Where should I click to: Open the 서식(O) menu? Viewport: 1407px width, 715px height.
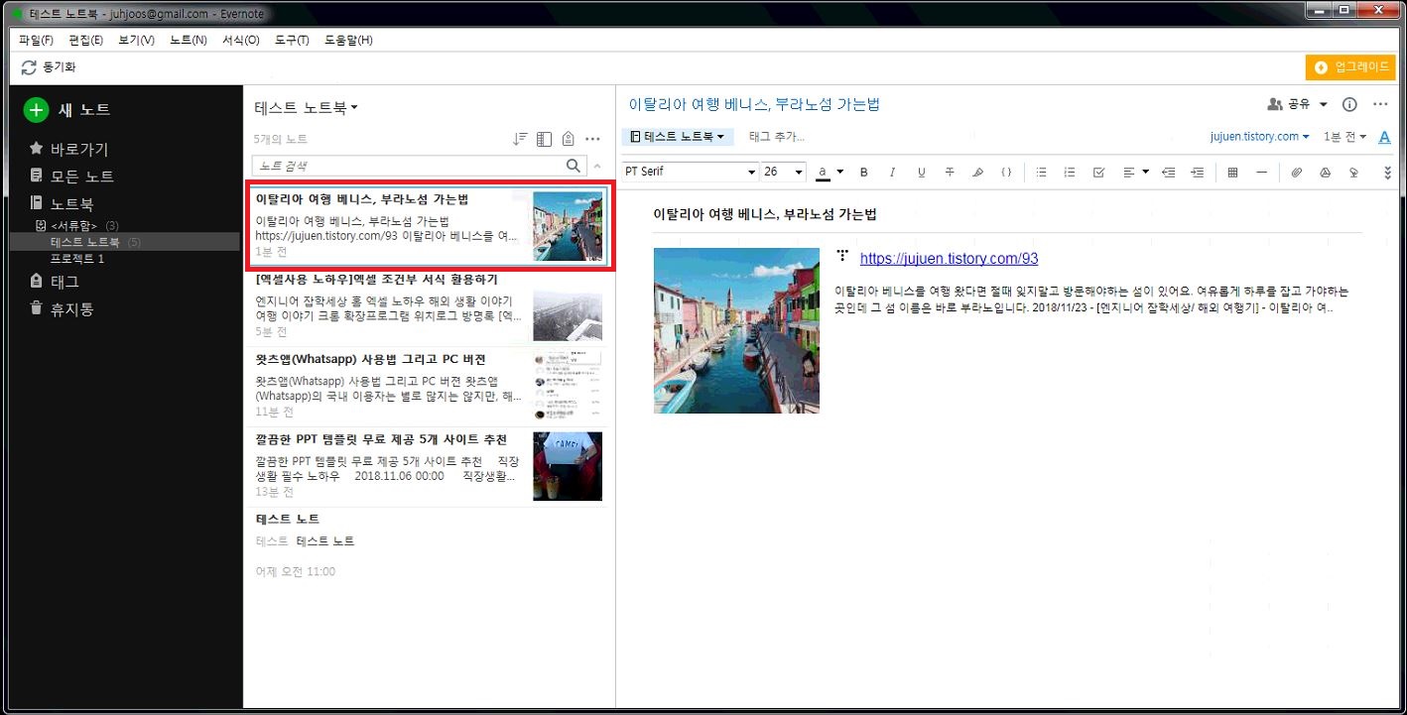[x=241, y=40]
